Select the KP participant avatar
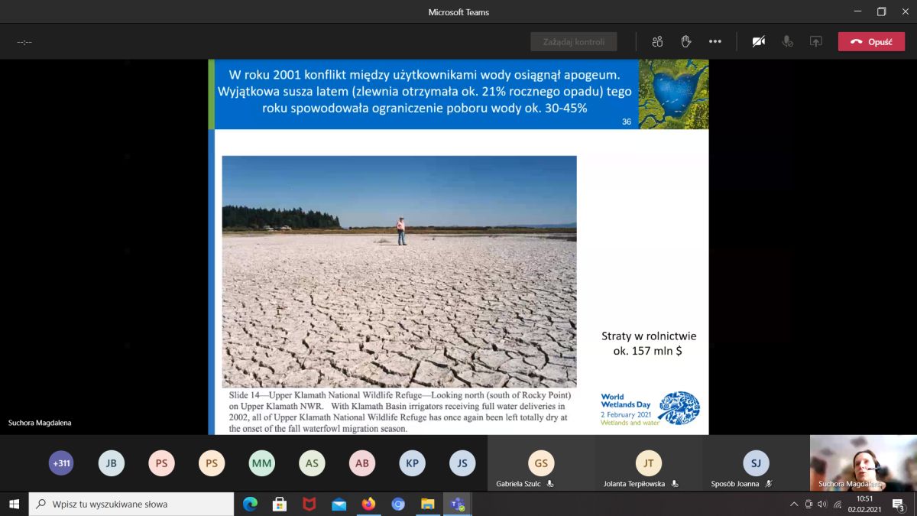The width and height of the screenshot is (917, 516). point(412,463)
